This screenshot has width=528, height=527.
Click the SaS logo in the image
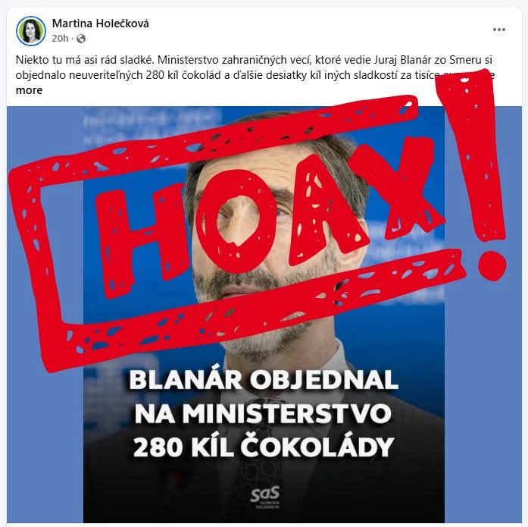(x=264, y=497)
